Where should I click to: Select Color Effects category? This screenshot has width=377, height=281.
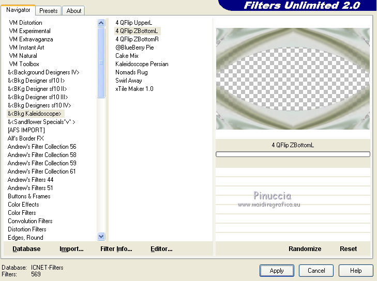[23, 205]
